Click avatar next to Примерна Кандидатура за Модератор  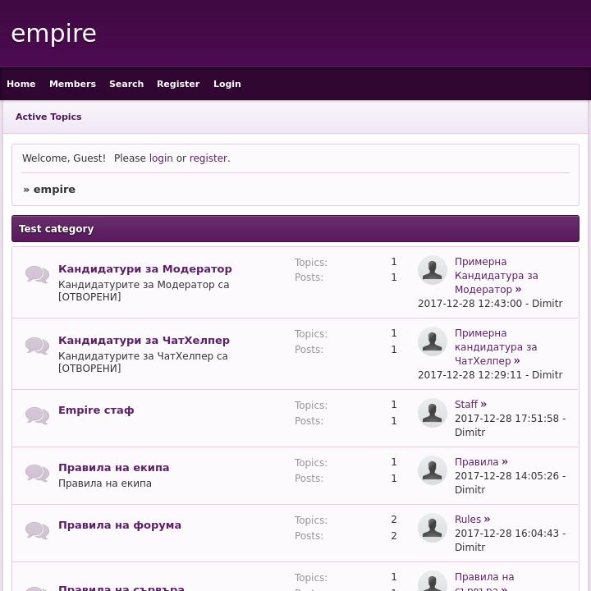(x=433, y=270)
